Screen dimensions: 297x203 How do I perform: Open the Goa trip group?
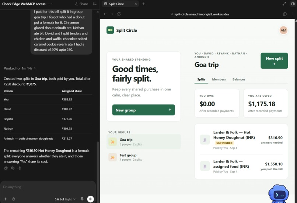click(x=144, y=142)
